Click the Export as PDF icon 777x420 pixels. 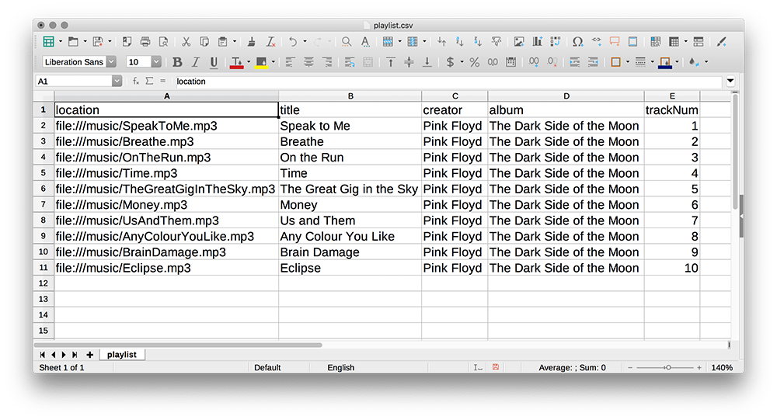(x=127, y=42)
